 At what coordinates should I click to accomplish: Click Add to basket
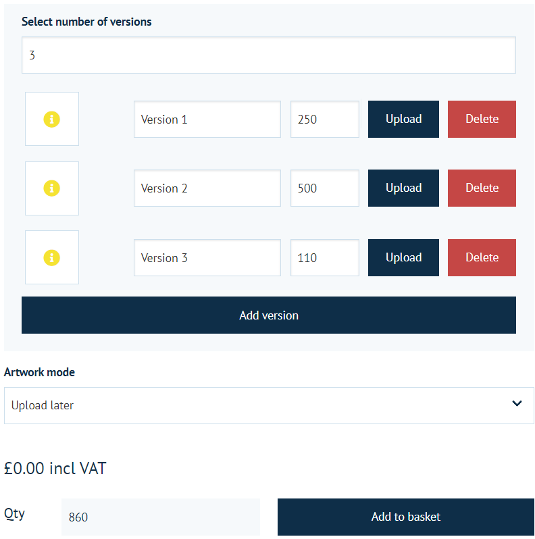[406, 517]
